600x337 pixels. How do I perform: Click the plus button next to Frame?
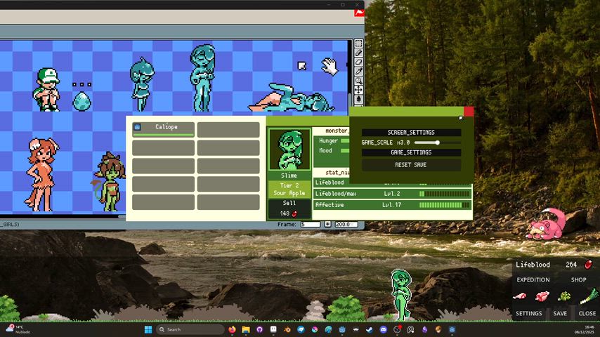327,224
